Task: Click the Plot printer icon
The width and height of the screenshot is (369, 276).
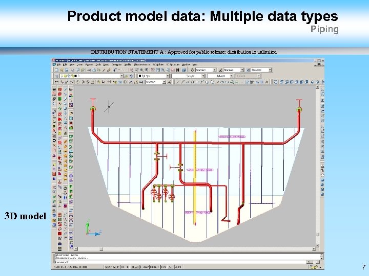Action: pyautogui.click(x=73, y=70)
